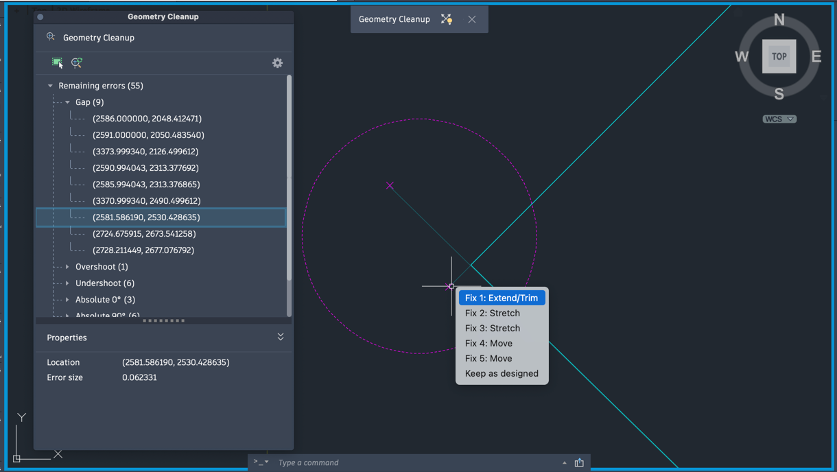Choose Fix 1: Extend/Trim from context menu

coord(502,298)
